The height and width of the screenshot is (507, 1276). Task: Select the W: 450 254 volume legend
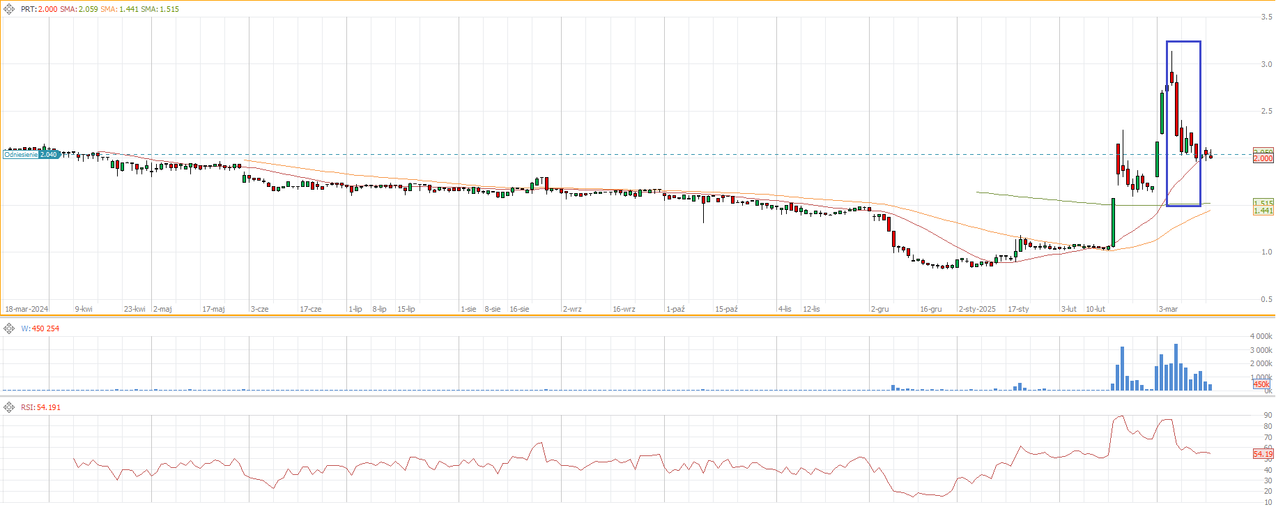[40, 328]
